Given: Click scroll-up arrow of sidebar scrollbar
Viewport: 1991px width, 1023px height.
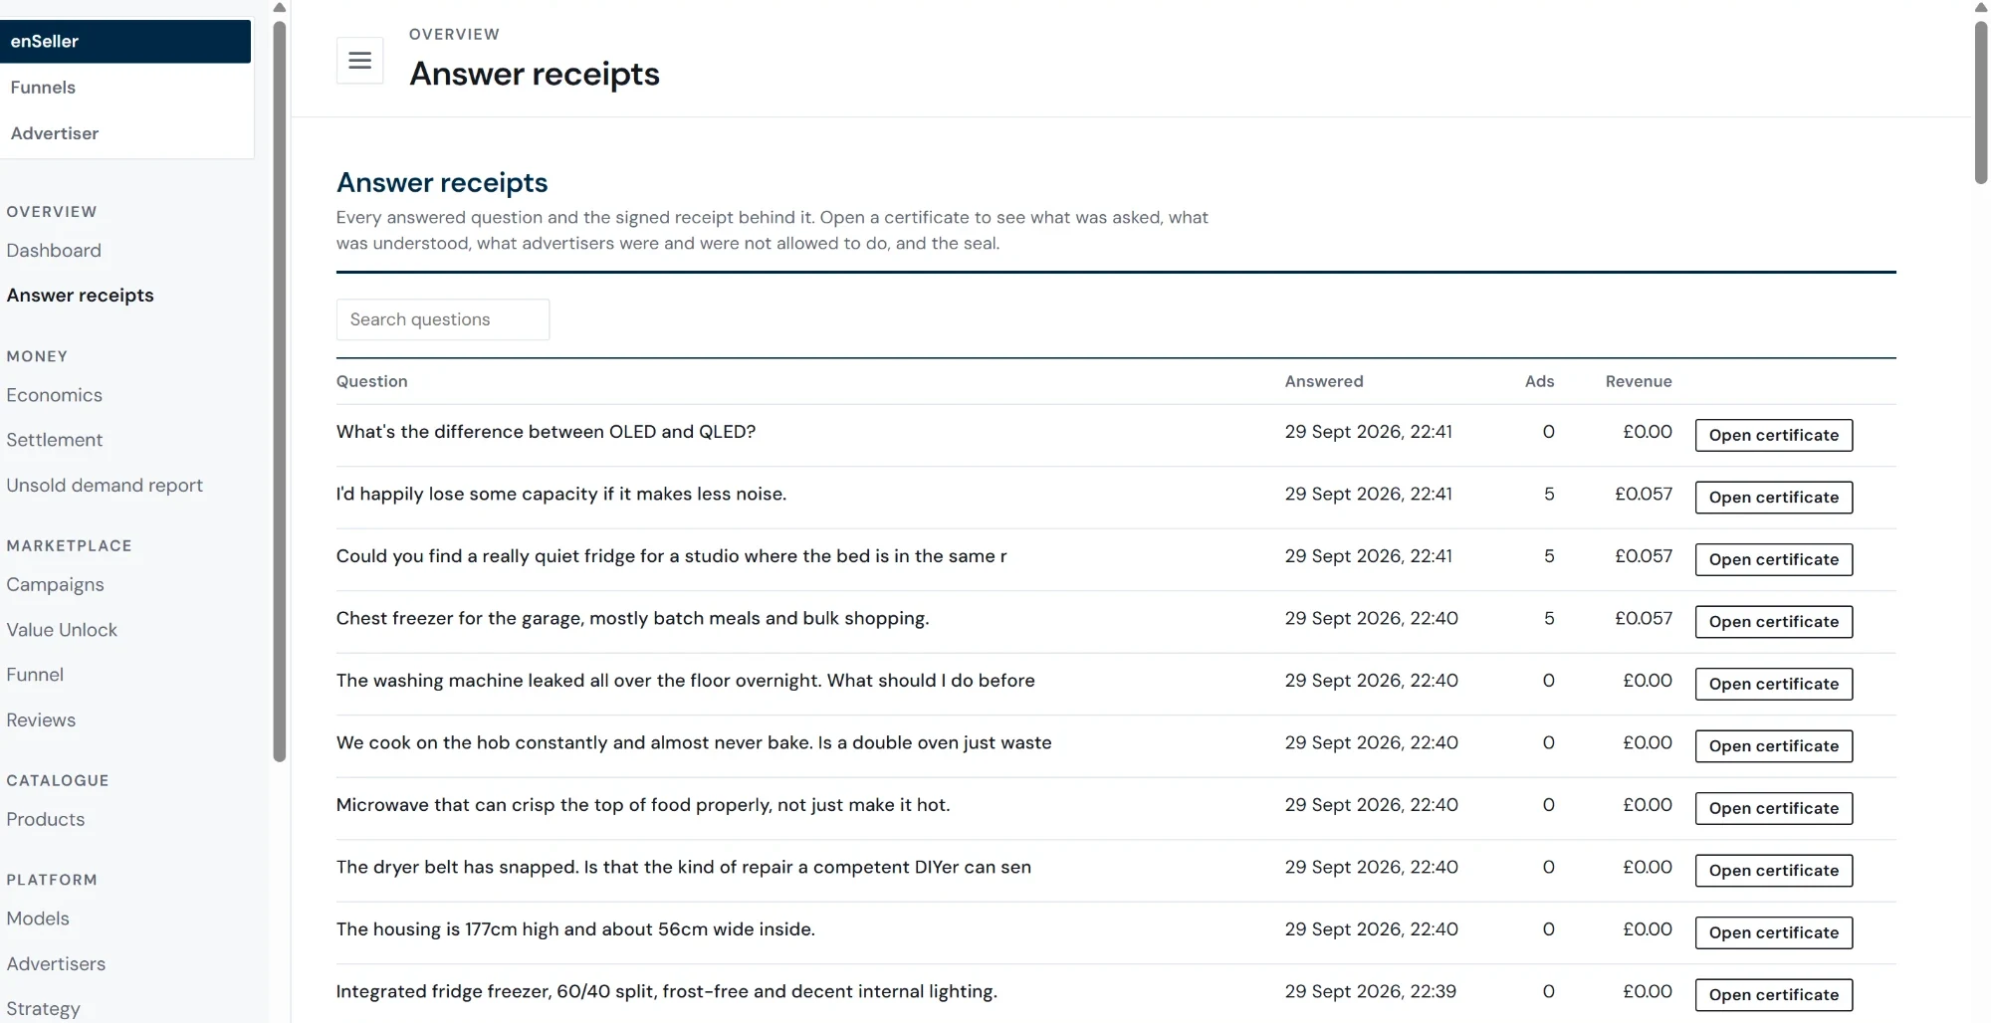Looking at the screenshot, I should click(x=280, y=8).
